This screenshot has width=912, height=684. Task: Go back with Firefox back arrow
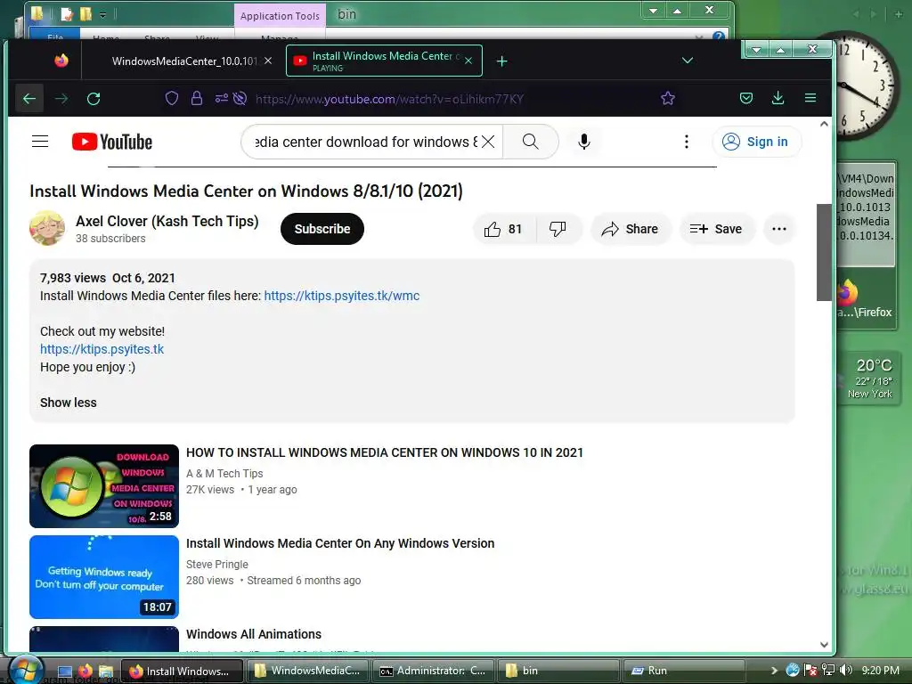[29, 99]
